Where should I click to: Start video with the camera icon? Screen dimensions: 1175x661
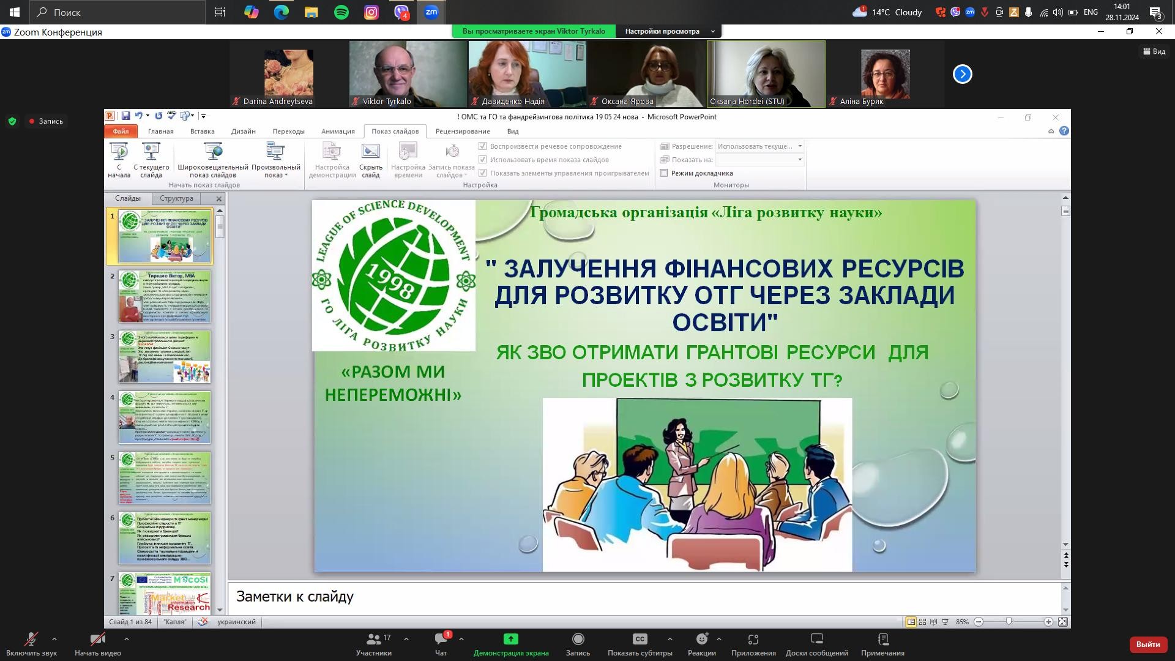[x=97, y=640]
